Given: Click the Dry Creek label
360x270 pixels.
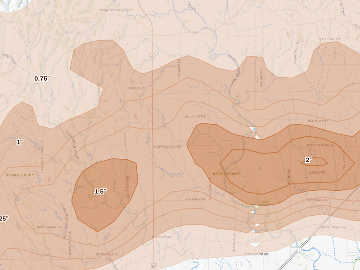Looking at the screenshot, I should click(9, 59).
